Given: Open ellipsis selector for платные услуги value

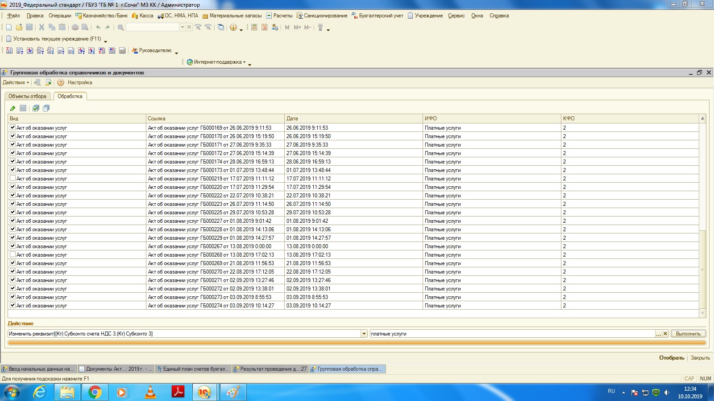Looking at the screenshot, I should (658, 334).
